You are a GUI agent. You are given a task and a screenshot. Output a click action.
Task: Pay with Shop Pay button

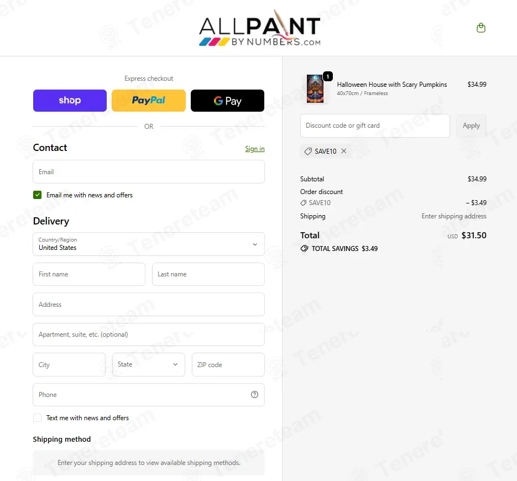tap(70, 101)
